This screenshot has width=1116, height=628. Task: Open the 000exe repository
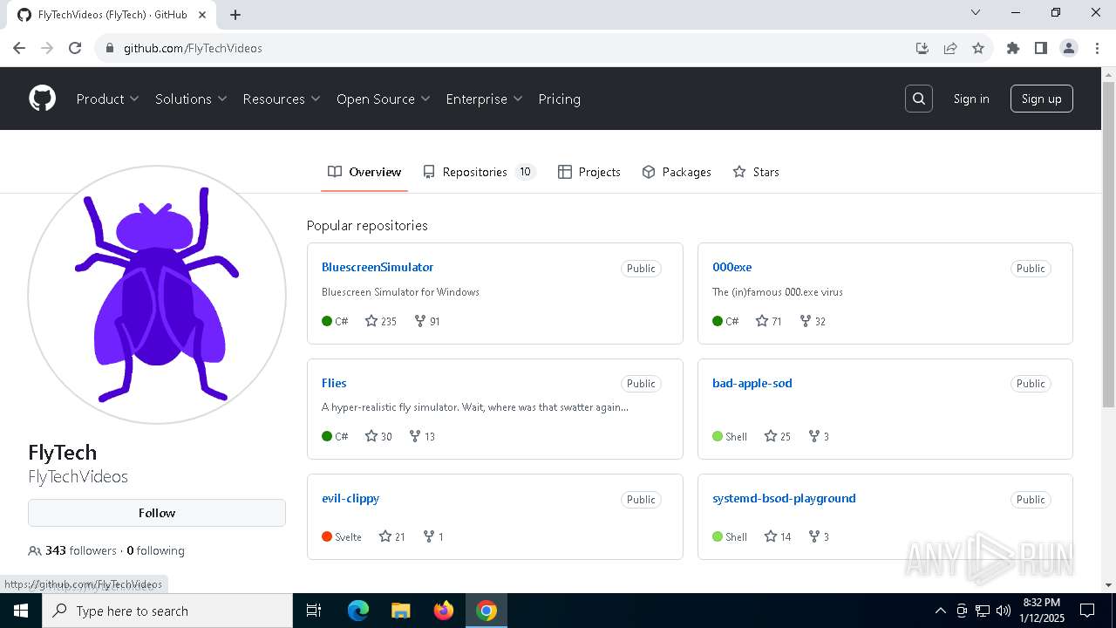pos(732,267)
